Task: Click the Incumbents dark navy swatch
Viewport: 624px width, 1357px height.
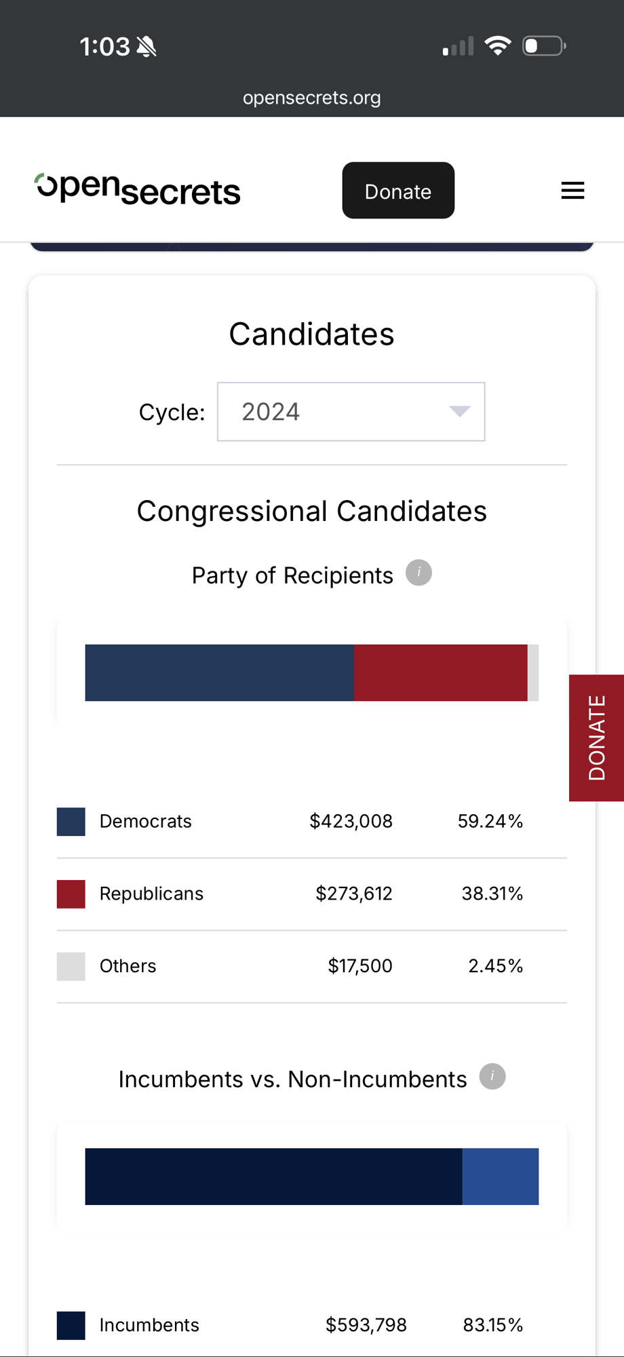Action: (x=71, y=1325)
